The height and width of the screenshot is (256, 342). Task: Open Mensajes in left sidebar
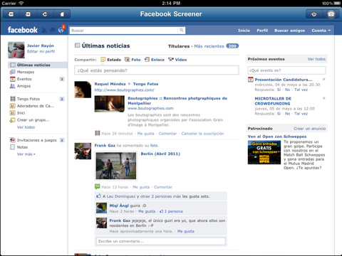(26, 72)
